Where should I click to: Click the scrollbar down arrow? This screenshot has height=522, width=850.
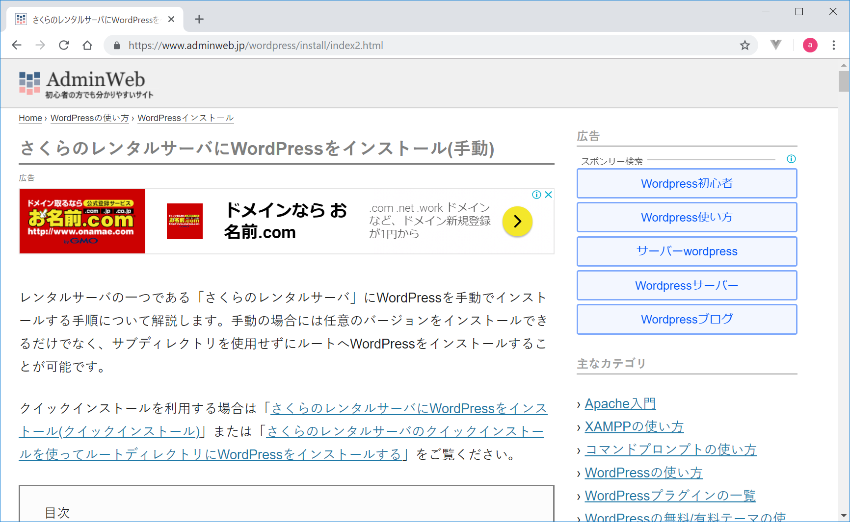(844, 516)
